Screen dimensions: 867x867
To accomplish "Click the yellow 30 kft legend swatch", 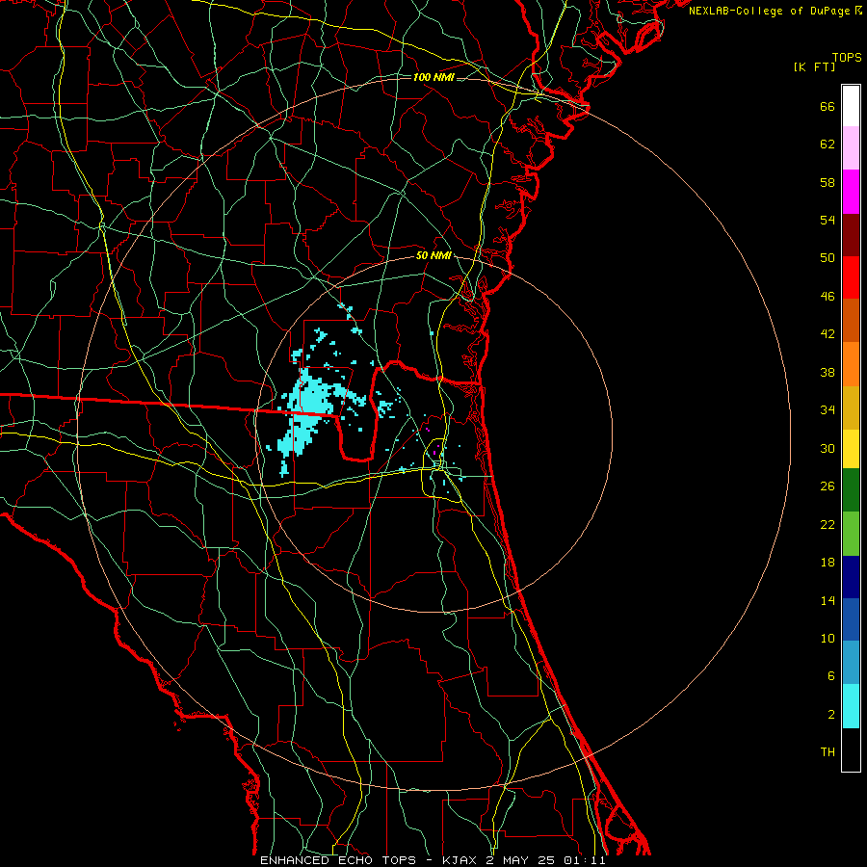I will pos(851,449).
